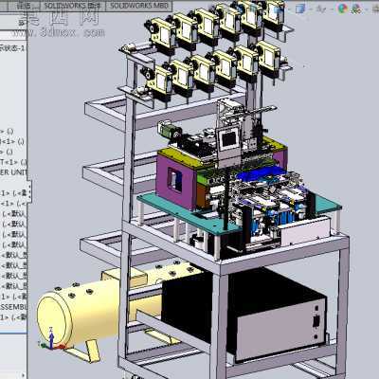Open the apply scene icon
379x379 pixels.
pyautogui.click(x=357, y=9)
